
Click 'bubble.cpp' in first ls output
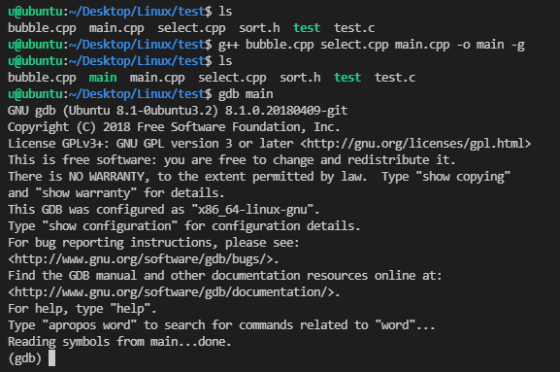[42, 28]
